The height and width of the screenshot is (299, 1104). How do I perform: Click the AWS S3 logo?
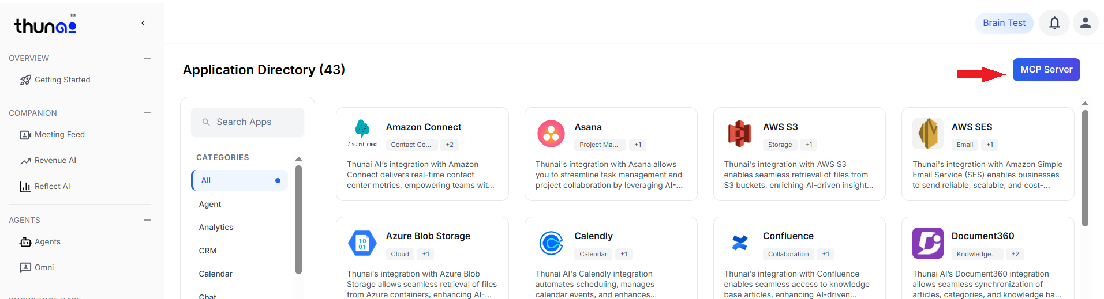click(x=740, y=134)
